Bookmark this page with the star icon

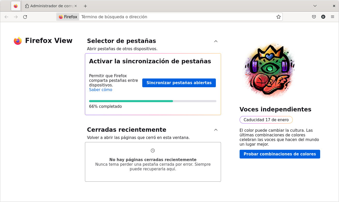click(278, 17)
